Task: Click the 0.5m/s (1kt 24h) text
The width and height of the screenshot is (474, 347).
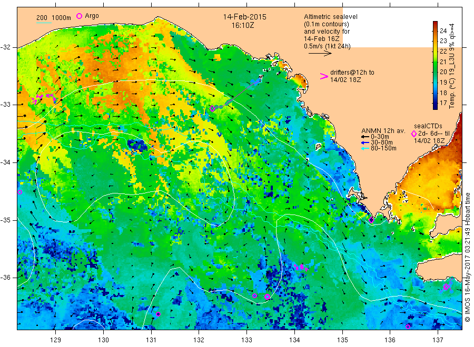Action: pos(328,46)
